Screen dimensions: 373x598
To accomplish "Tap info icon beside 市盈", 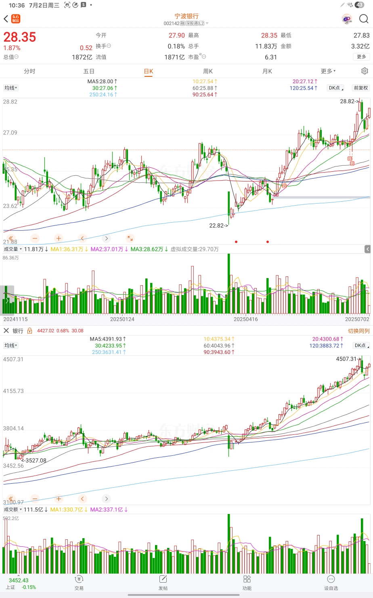I will point(204,57).
